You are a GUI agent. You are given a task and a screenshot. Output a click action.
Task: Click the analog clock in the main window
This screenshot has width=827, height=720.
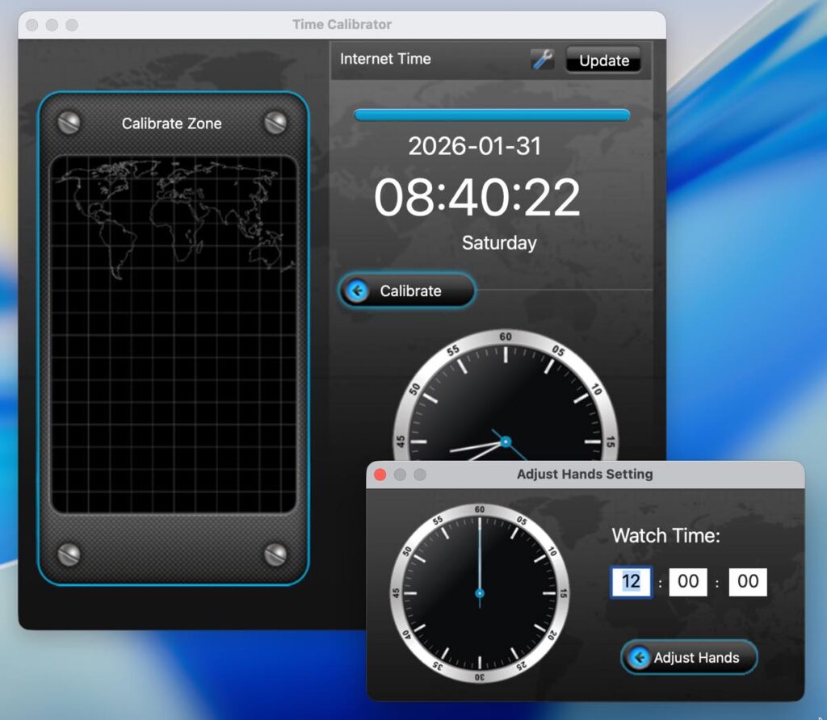click(506, 404)
